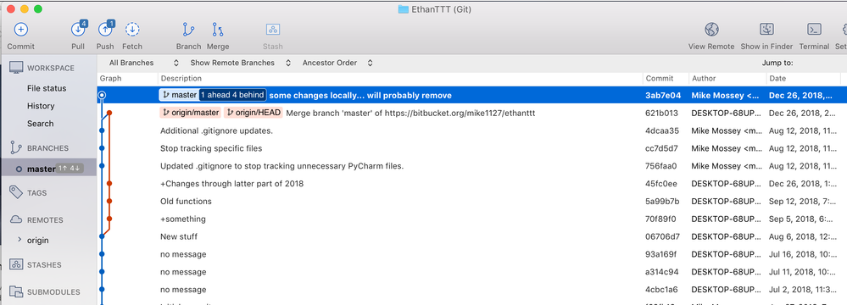Click the graph node of selected commit 3ab7e04
The height and width of the screenshot is (305, 847).
[102, 95]
